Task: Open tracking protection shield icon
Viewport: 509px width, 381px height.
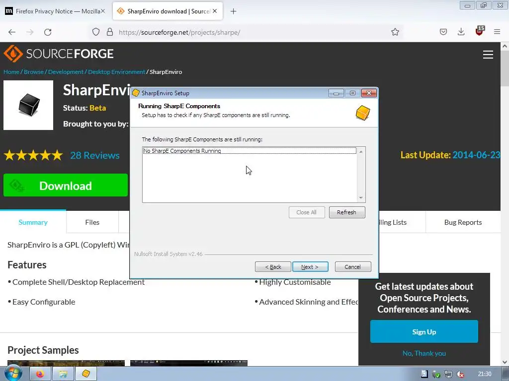Action: click(x=96, y=32)
